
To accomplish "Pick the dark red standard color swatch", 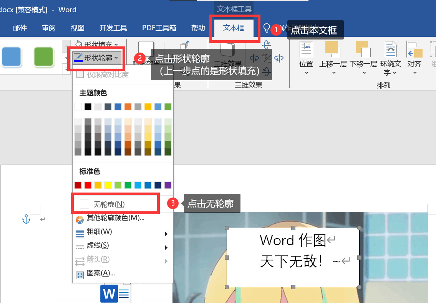I will click(79, 185).
